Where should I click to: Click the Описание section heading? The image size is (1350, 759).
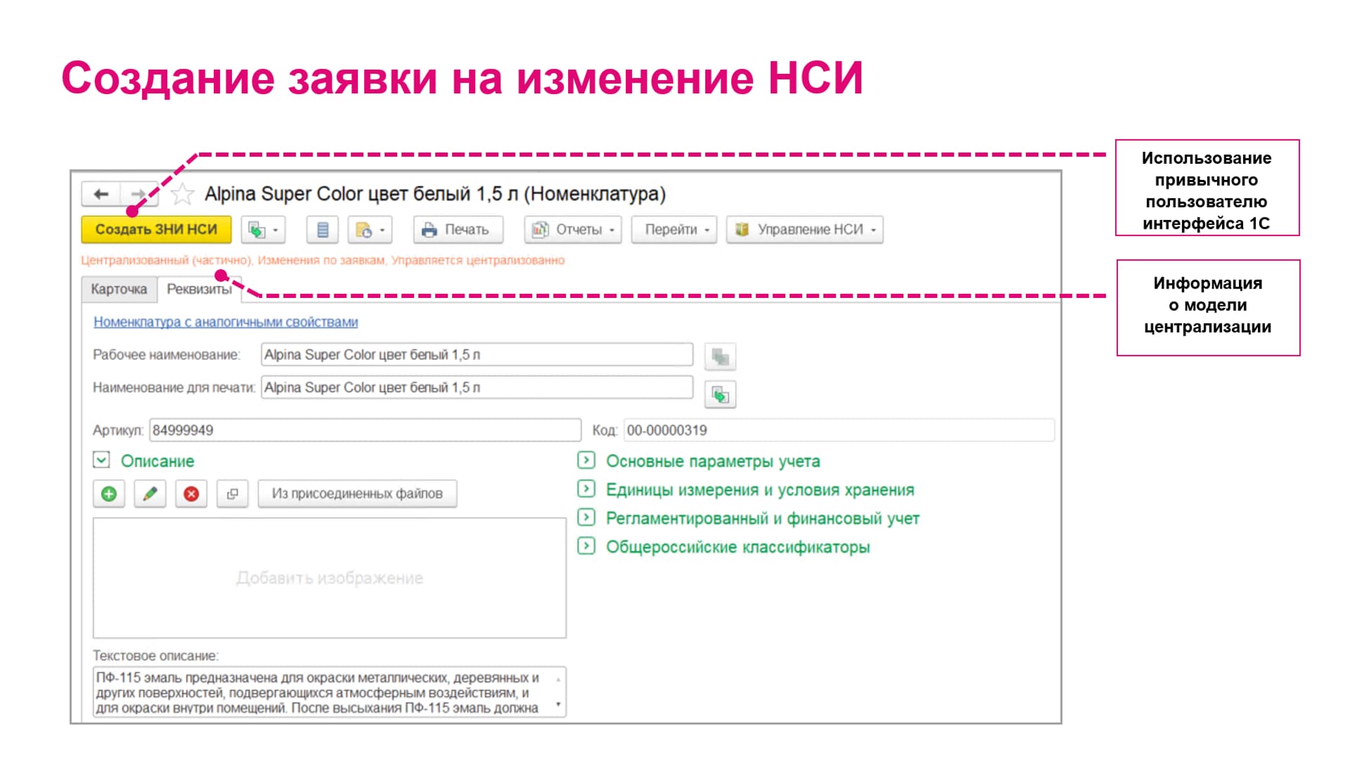pos(157,461)
